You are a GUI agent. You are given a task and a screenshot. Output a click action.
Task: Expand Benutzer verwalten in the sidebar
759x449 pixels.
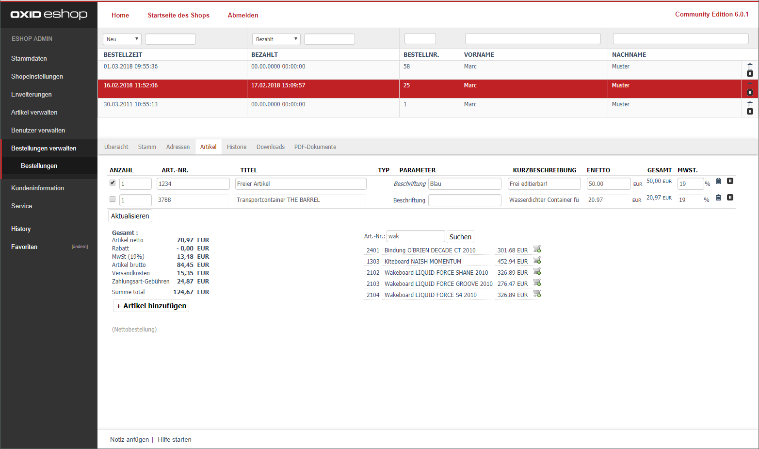point(38,130)
